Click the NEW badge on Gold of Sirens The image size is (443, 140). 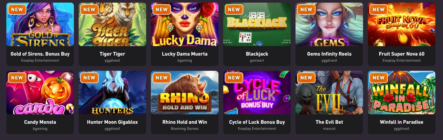(17, 9)
